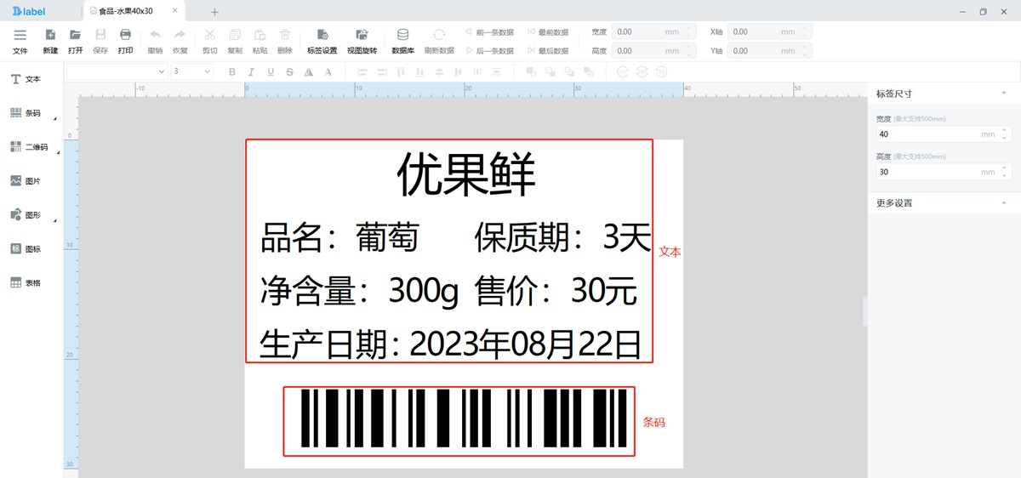The image size is (1021, 478).
Task: Click 视图旋转 to rotate view
Action: pyautogui.click(x=362, y=40)
